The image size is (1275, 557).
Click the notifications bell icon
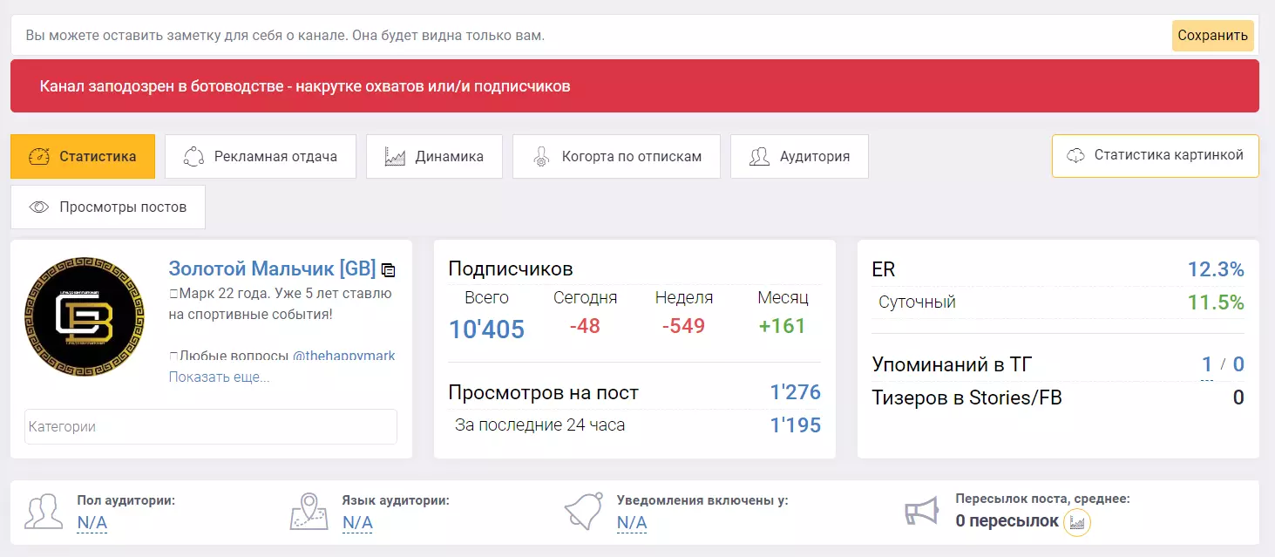click(x=583, y=512)
